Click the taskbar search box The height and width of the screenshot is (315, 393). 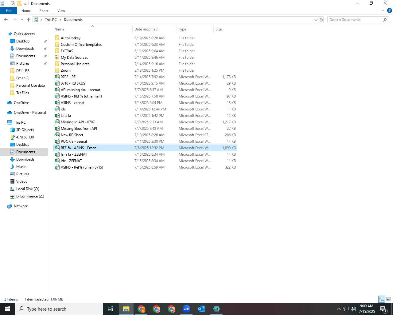pyautogui.click(x=59, y=309)
